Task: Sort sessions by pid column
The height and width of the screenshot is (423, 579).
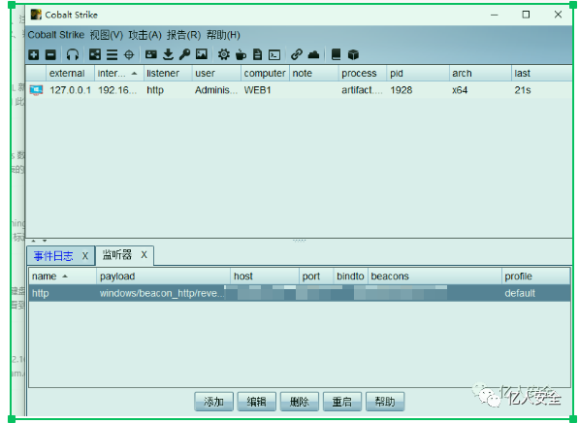Action: coord(418,73)
